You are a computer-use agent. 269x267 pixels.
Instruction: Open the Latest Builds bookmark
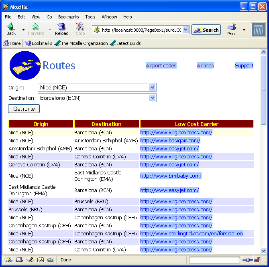tap(125, 43)
